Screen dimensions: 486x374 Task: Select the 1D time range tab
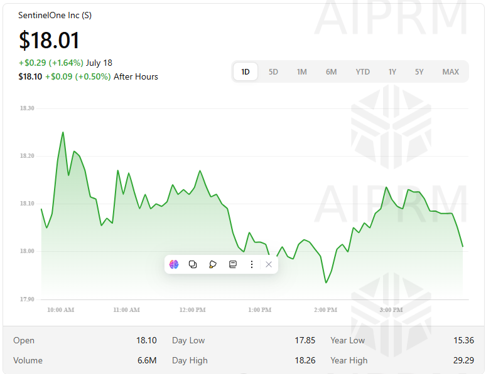(x=246, y=72)
